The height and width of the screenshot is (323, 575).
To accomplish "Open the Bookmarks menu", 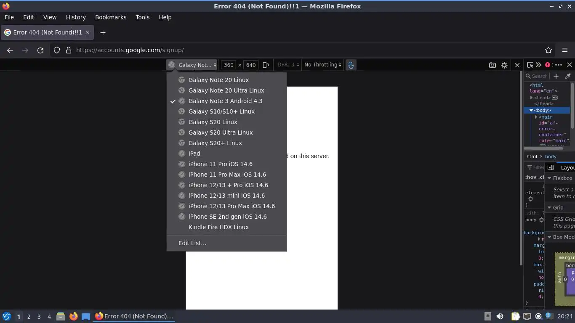I will point(111,17).
